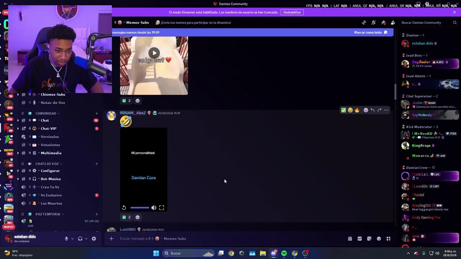The height and width of the screenshot is (259, 461).
Task: Click Marcar como leído button
Action: tap(371, 32)
